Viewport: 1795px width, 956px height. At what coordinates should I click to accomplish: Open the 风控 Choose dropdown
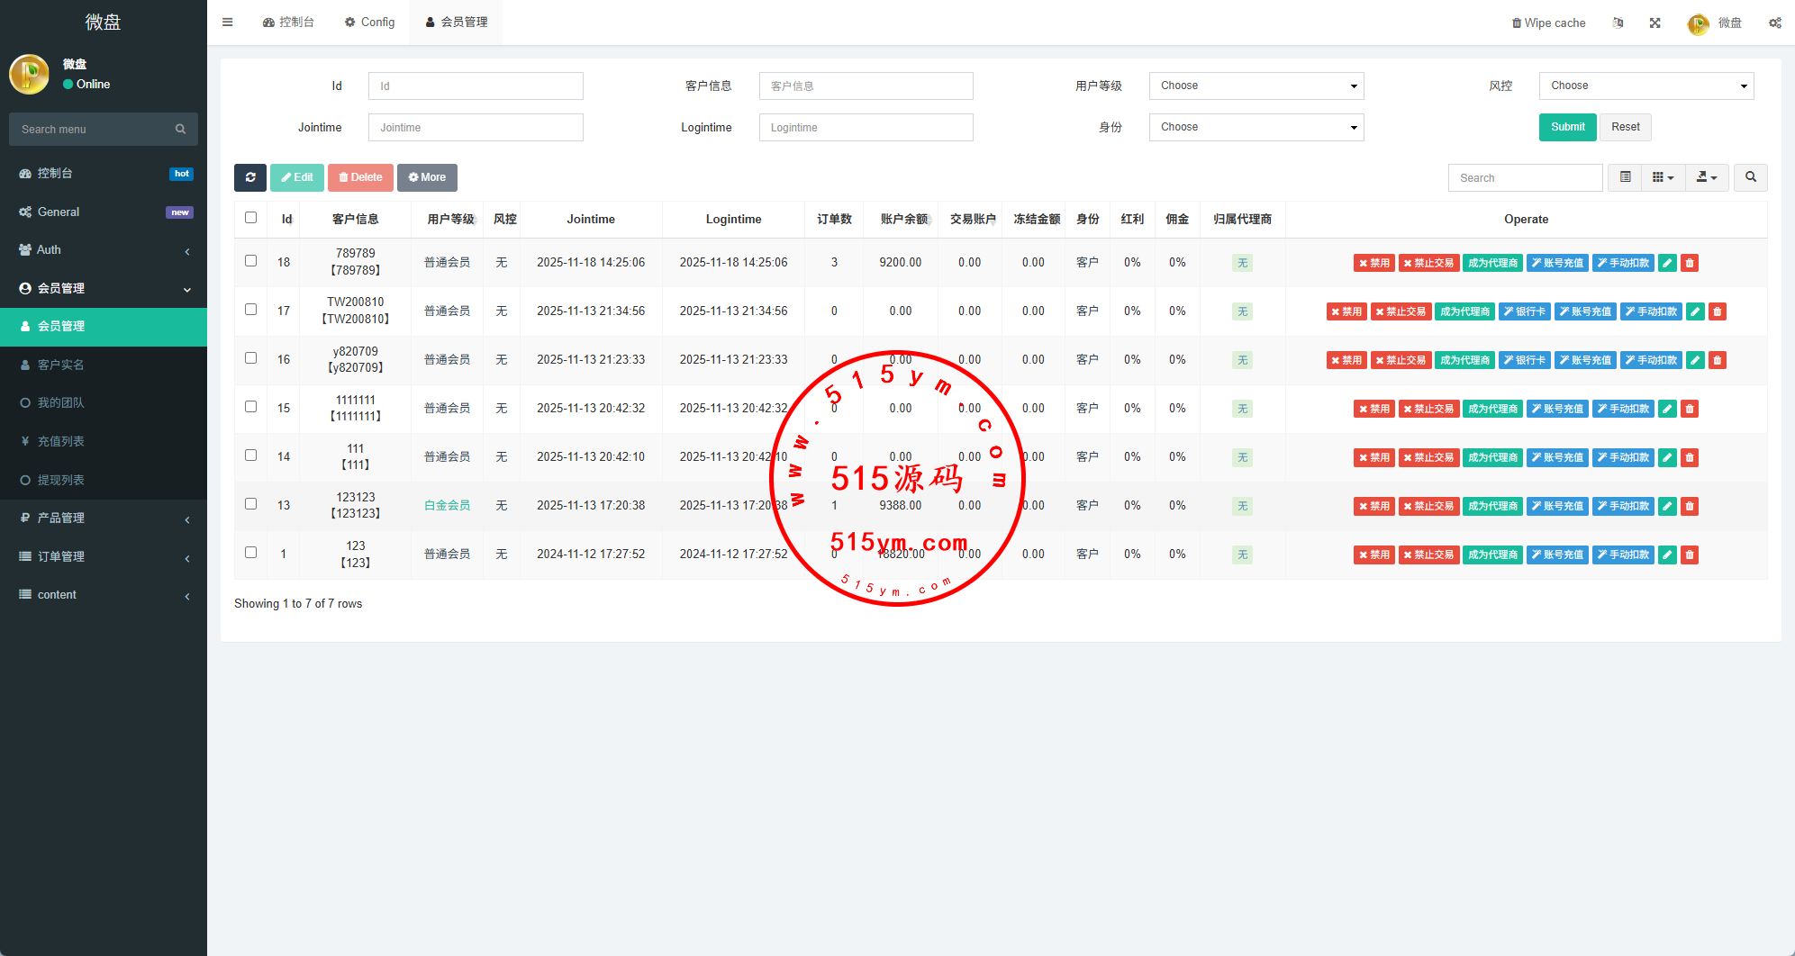coord(1645,86)
